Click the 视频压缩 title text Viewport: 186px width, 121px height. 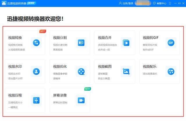coord(15,95)
